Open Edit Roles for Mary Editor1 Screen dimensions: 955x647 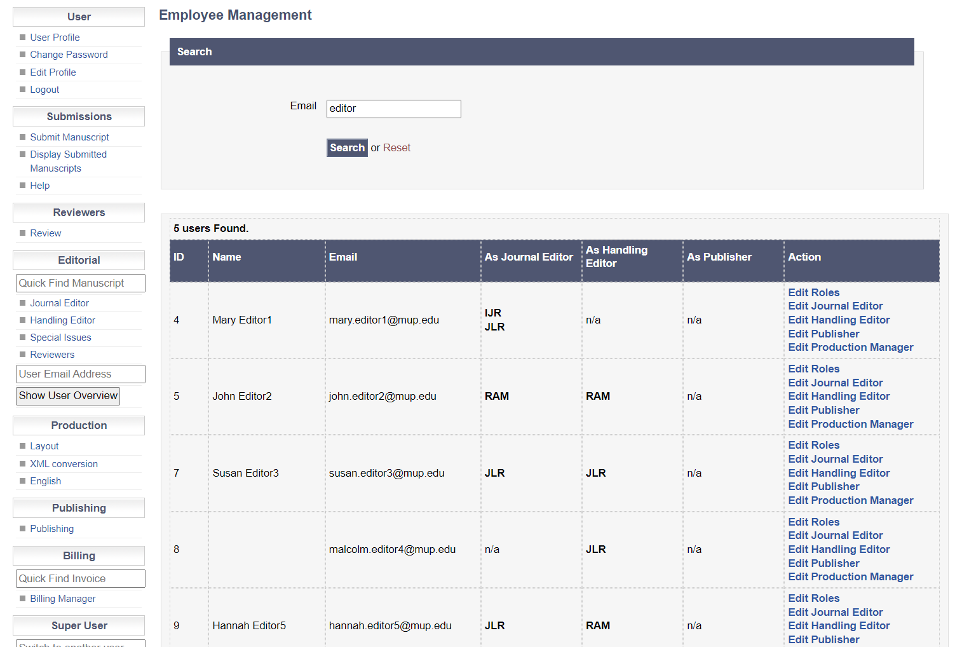tap(813, 292)
